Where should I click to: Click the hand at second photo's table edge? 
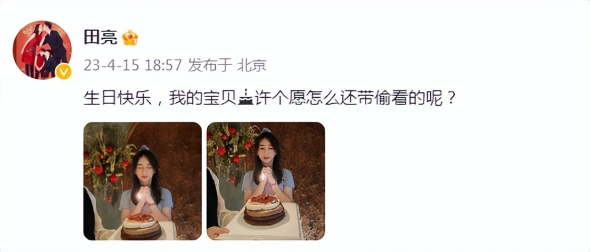[x=218, y=232]
